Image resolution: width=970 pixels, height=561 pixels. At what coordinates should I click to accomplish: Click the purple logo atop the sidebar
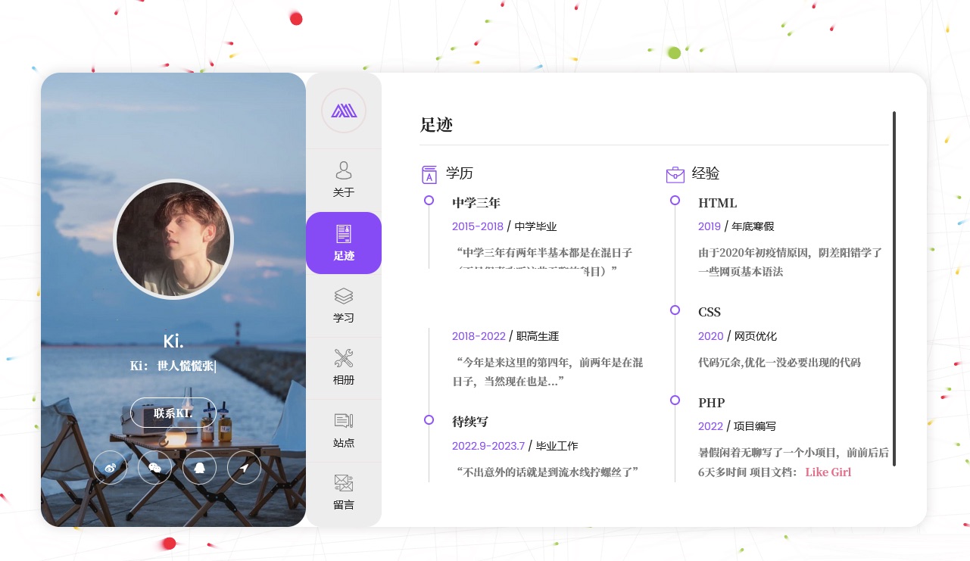coord(344,111)
